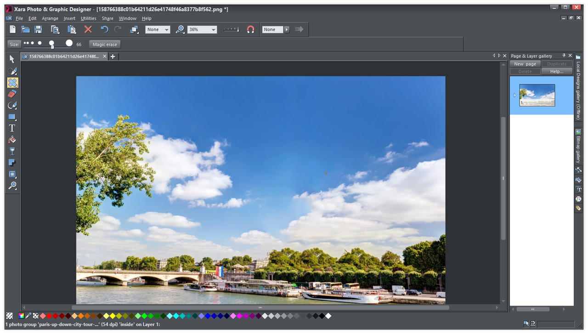This screenshot has height=334, width=588.
Task: Click the Line gallery icon in the right strip
Action: coord(578,170)
